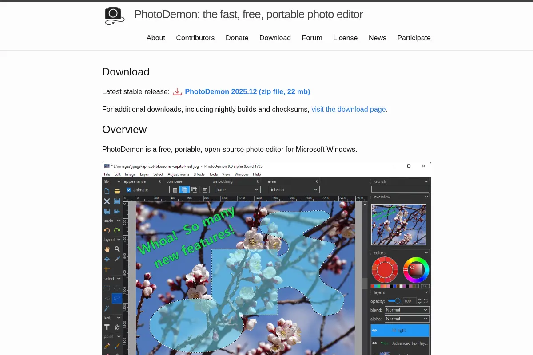533x355 pixels.
Task: Open the blend mode Normal dropdown
Action: point(406,310)
